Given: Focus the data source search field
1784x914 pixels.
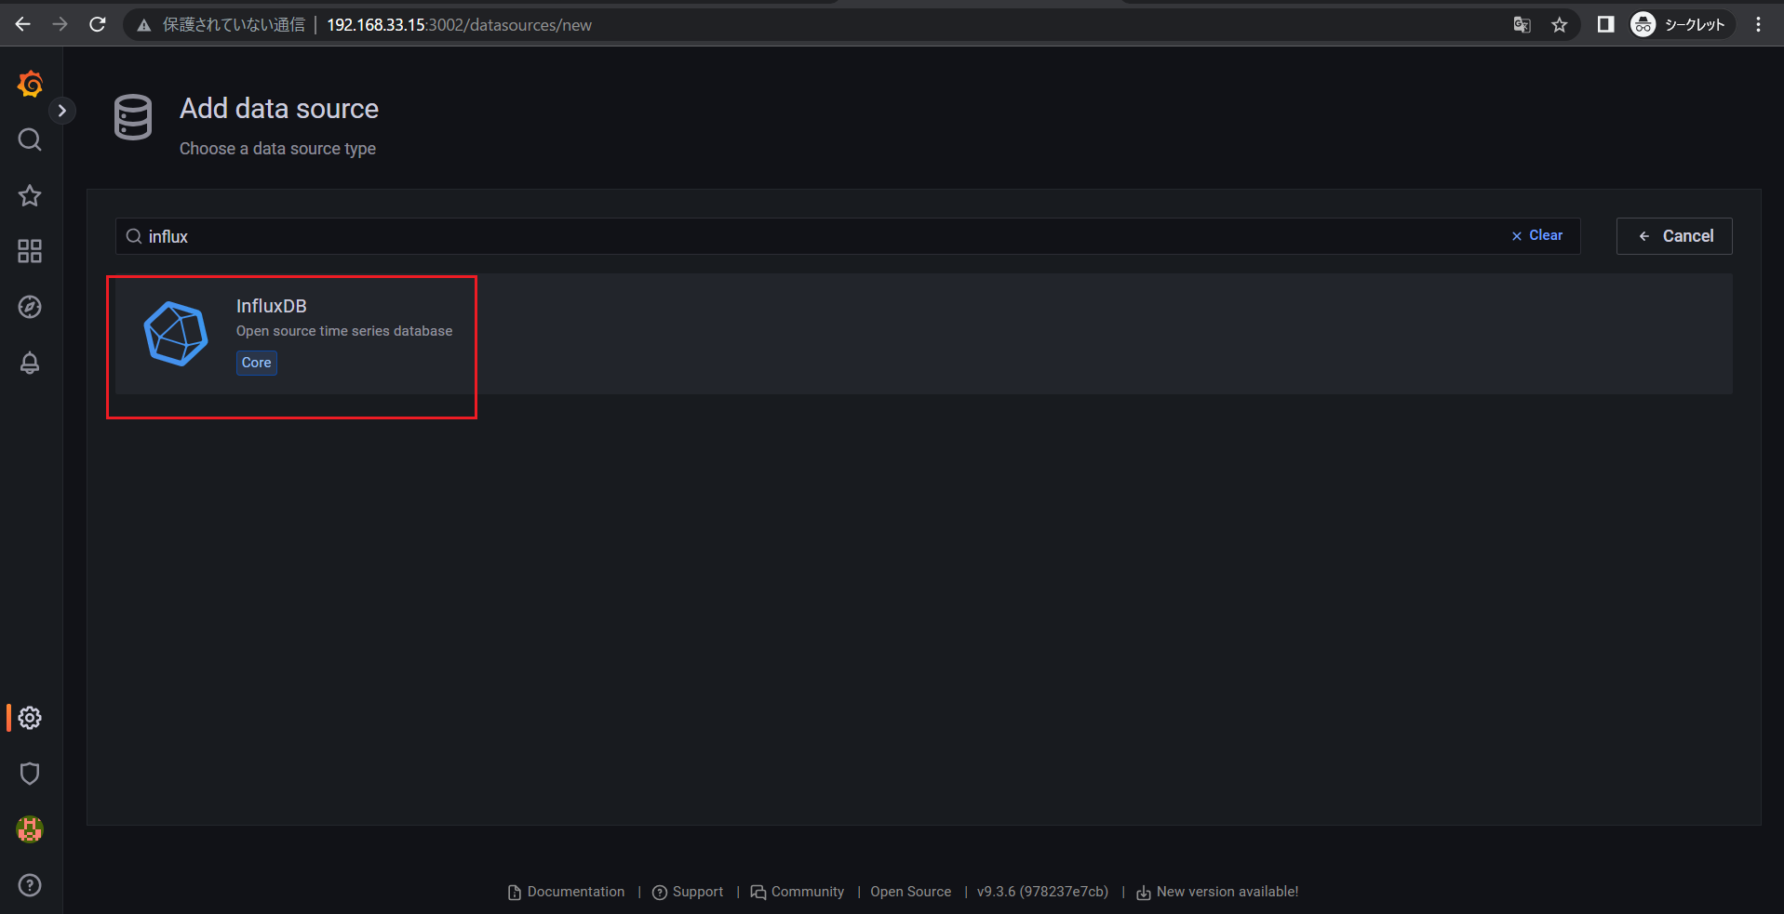Looking at the screenshot, I should (x=819, y=237).
